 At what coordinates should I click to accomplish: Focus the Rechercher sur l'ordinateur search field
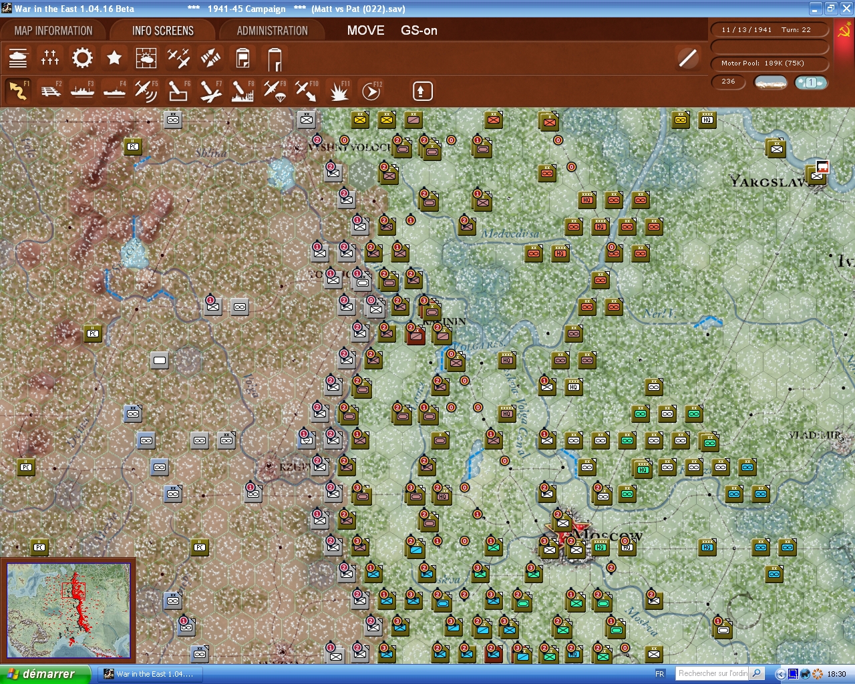[x=713, y=673]
